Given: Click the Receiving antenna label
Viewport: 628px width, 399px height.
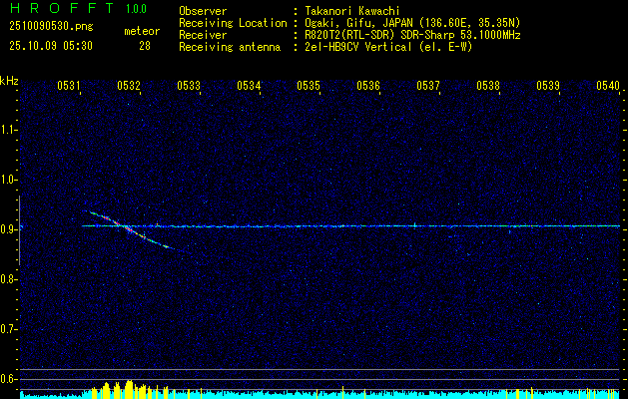Looking at the screenshot, I should point(230,47).
